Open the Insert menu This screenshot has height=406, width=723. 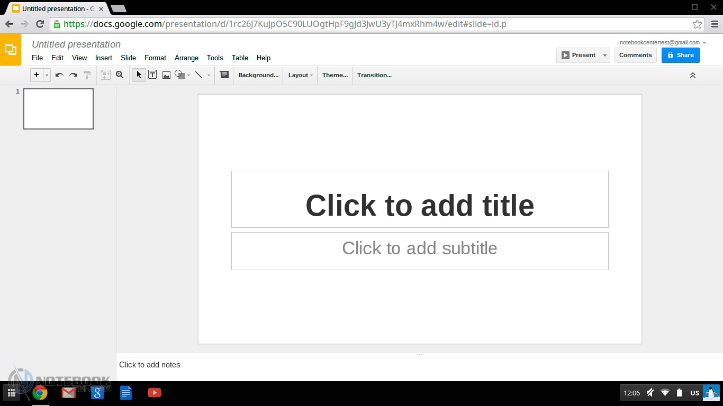pyautogui.click(x=104, y=58)
